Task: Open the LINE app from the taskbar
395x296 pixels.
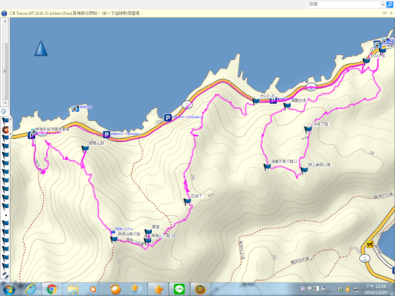Action: (x=179, y=289)
